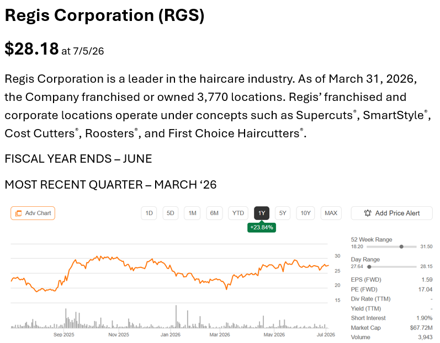Image resolution: width=440 pixels, height=343 pixels.
Task: Select the 1D time range
Action: point(149,213)
